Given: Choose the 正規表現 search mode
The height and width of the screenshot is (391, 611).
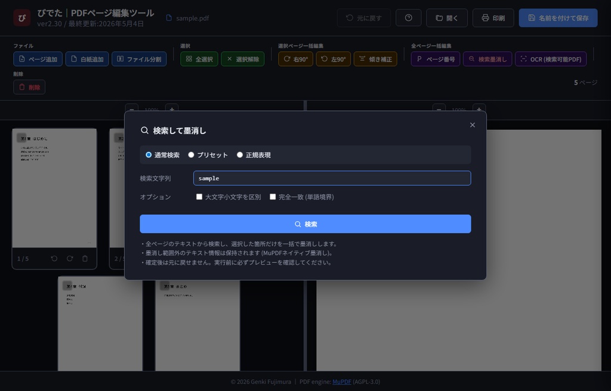Looking at the screenshot, I should [x=240, y=155].
